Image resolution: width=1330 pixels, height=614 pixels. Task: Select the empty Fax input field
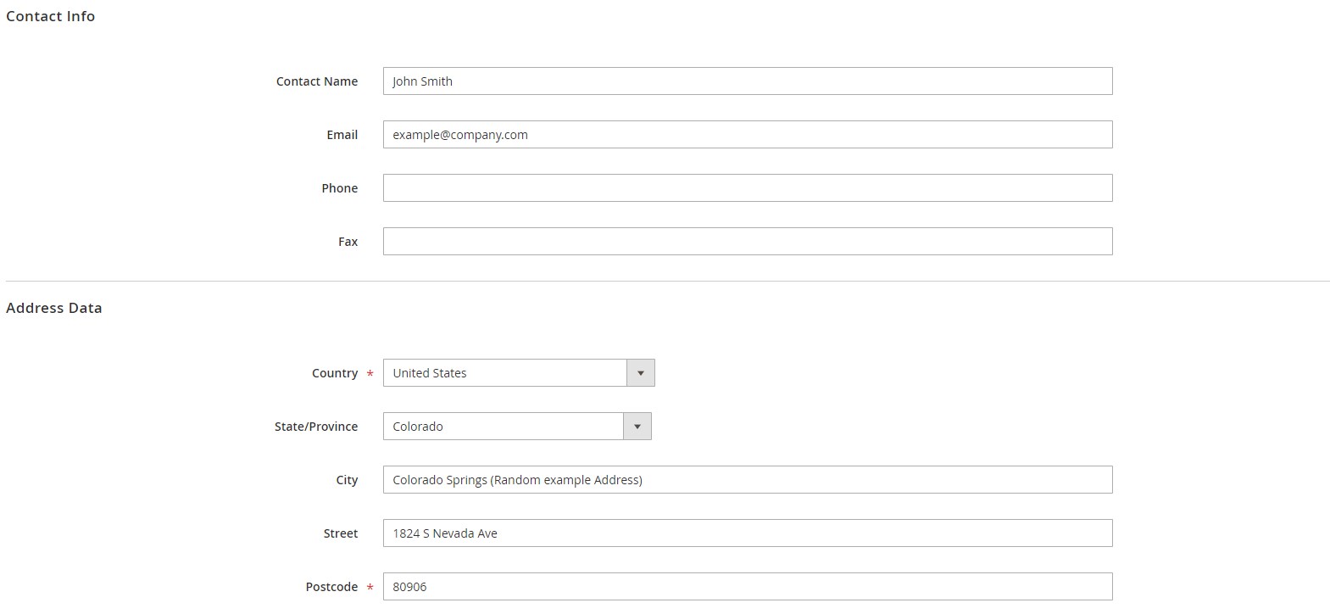(x=747, y=242)
